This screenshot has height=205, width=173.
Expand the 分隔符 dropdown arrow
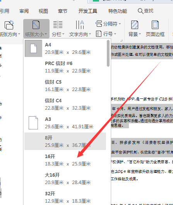tap(120, 24)
